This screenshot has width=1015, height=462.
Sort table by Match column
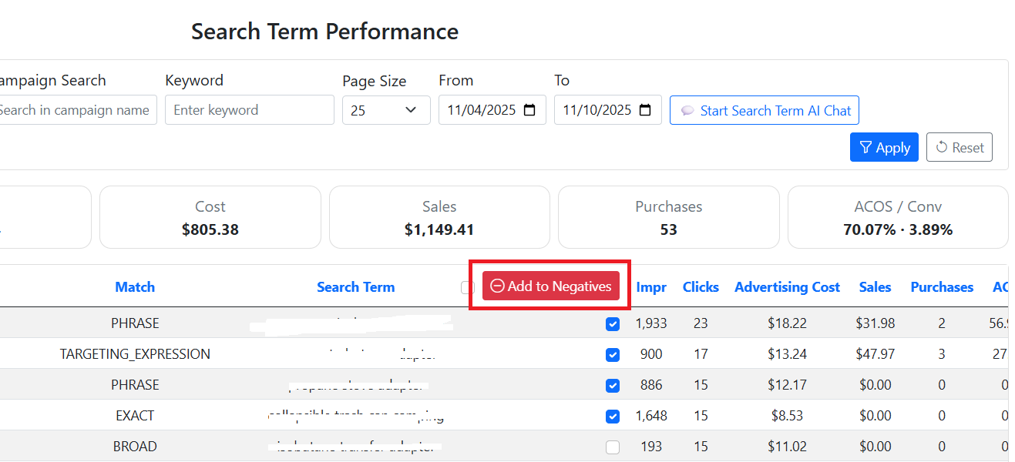pyautogui.click(x=135, y=287)
